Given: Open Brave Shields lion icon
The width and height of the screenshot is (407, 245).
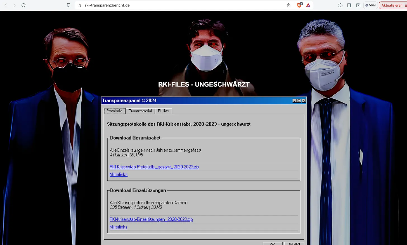Looking at the screenshot, I should [299, 5].
